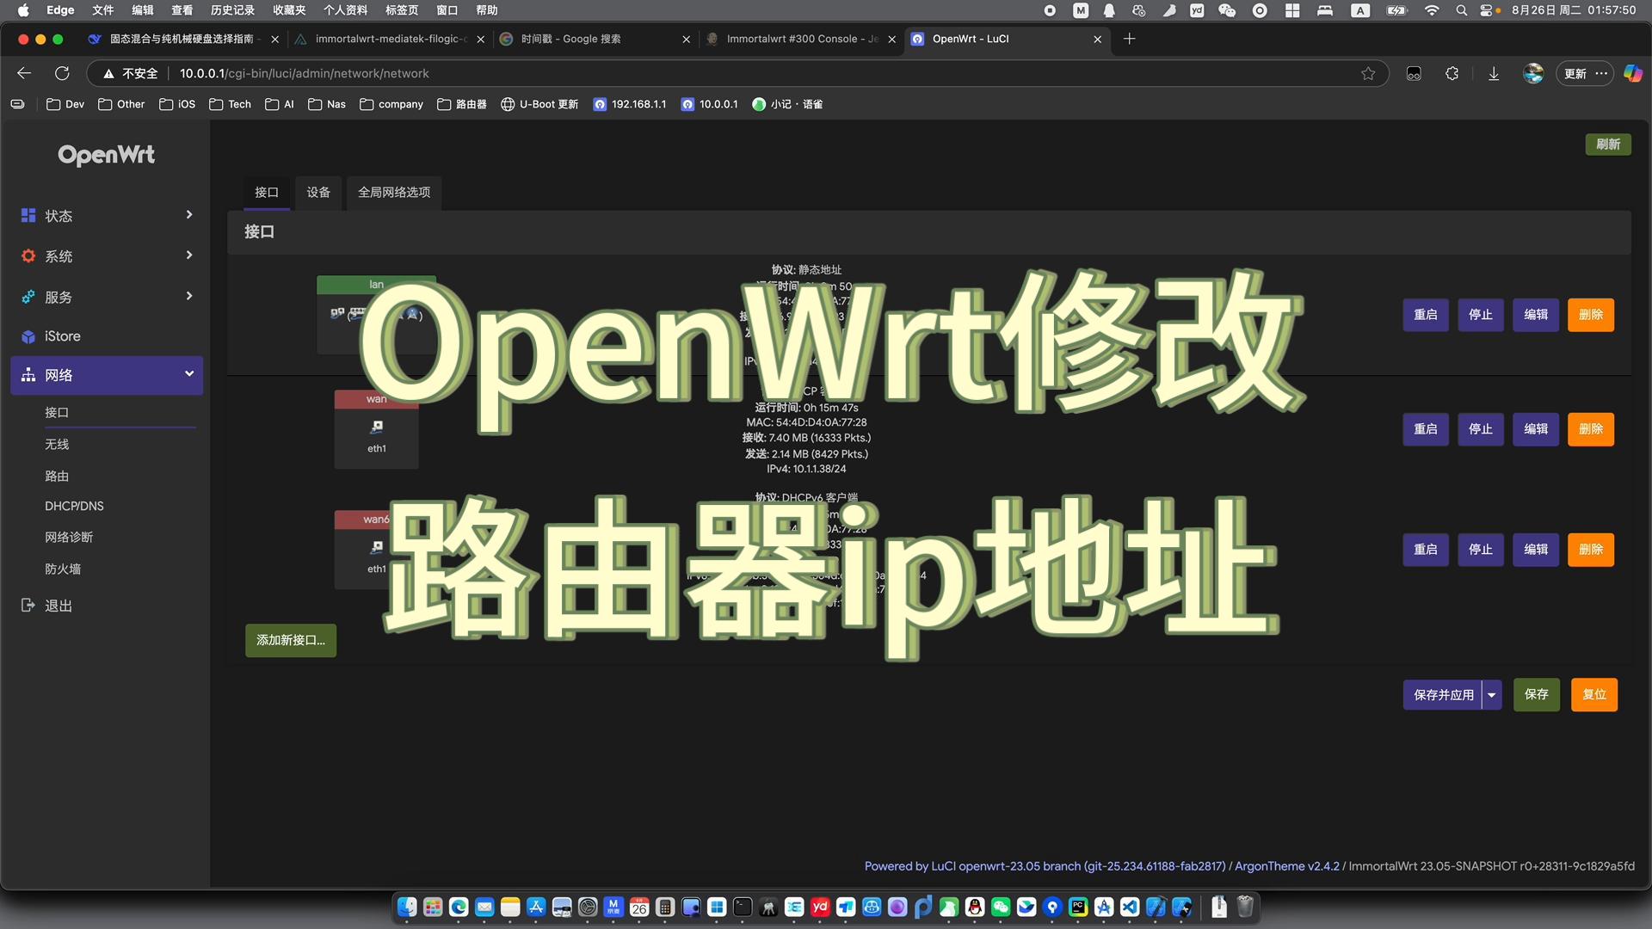Open the Edge more options menu
This screenshot has width=1652, height=929.
tap(1601, 73)
